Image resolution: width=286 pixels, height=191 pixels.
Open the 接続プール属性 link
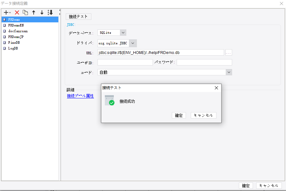(x=80, y=96)
